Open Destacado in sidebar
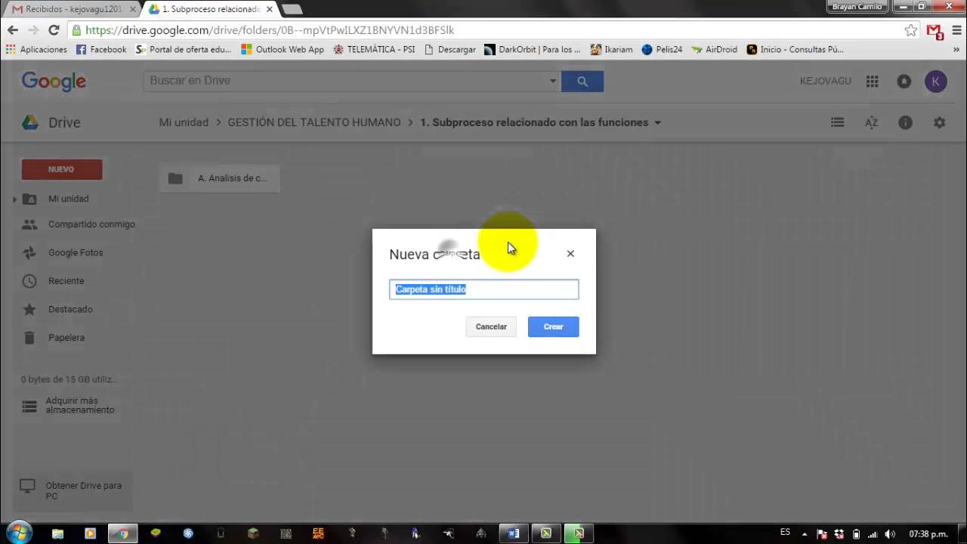This screenshot has width=967, height=544. point(70,309)
